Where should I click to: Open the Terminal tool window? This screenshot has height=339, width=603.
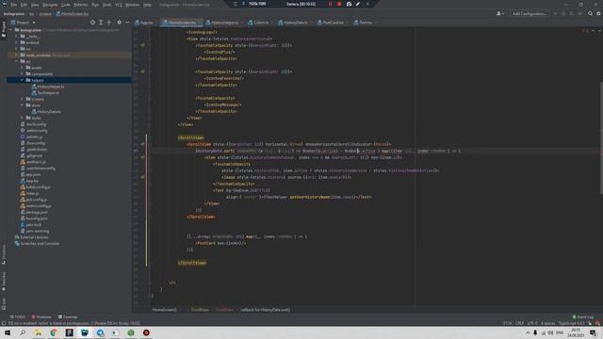[x=68, y=317]
